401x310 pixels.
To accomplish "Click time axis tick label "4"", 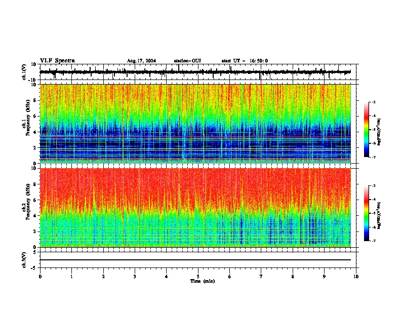I will tap(167, 277).
